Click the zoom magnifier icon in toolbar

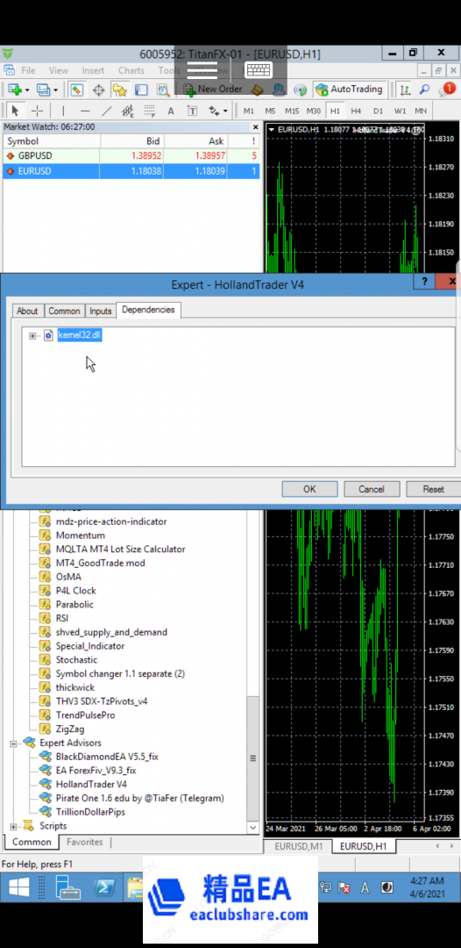point(425,90)
